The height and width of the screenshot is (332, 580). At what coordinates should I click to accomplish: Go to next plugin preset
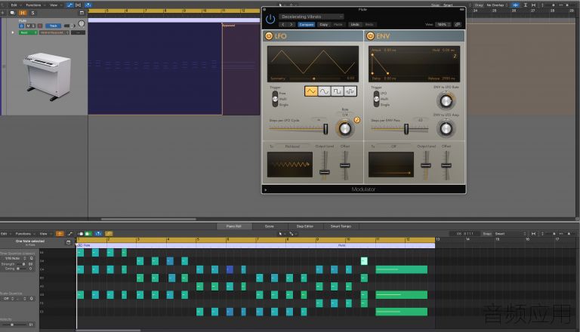pyautogui.click(x=292, y=24)
